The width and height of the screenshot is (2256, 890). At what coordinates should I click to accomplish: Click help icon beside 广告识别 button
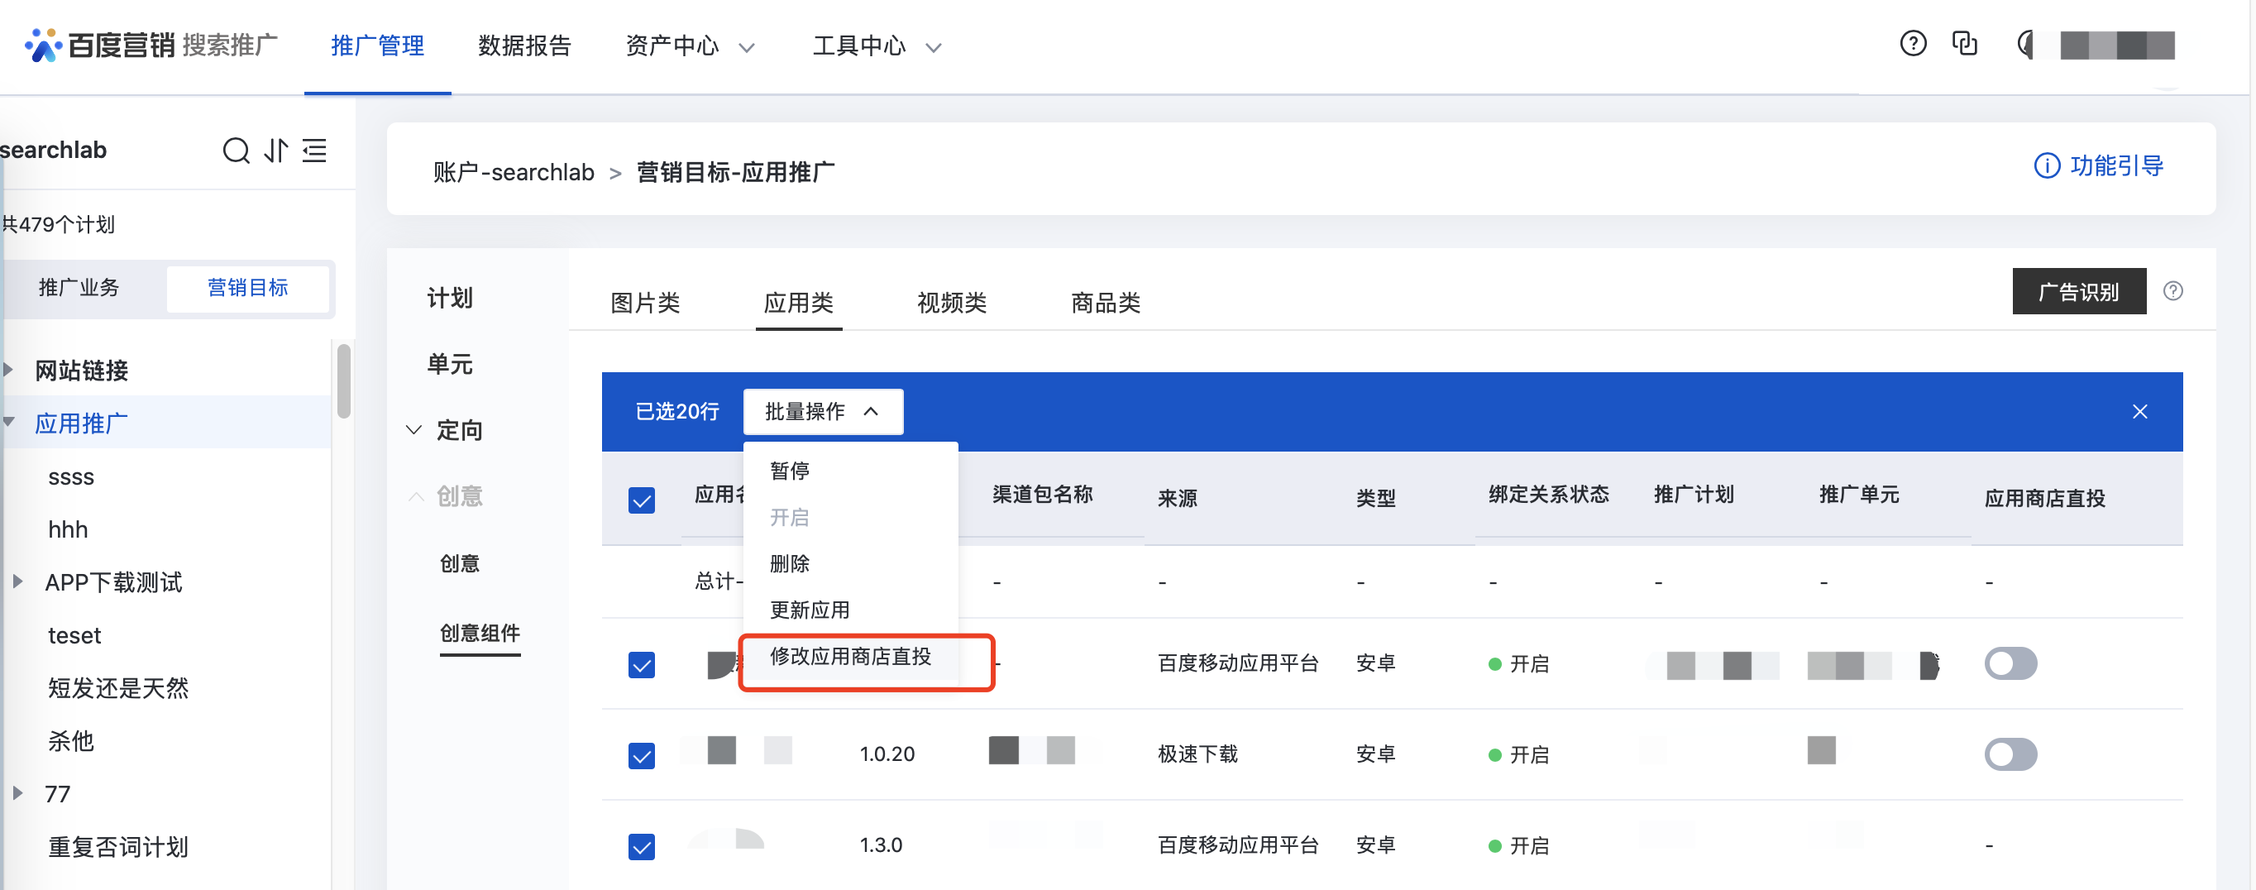click(x=2172, y=292)
